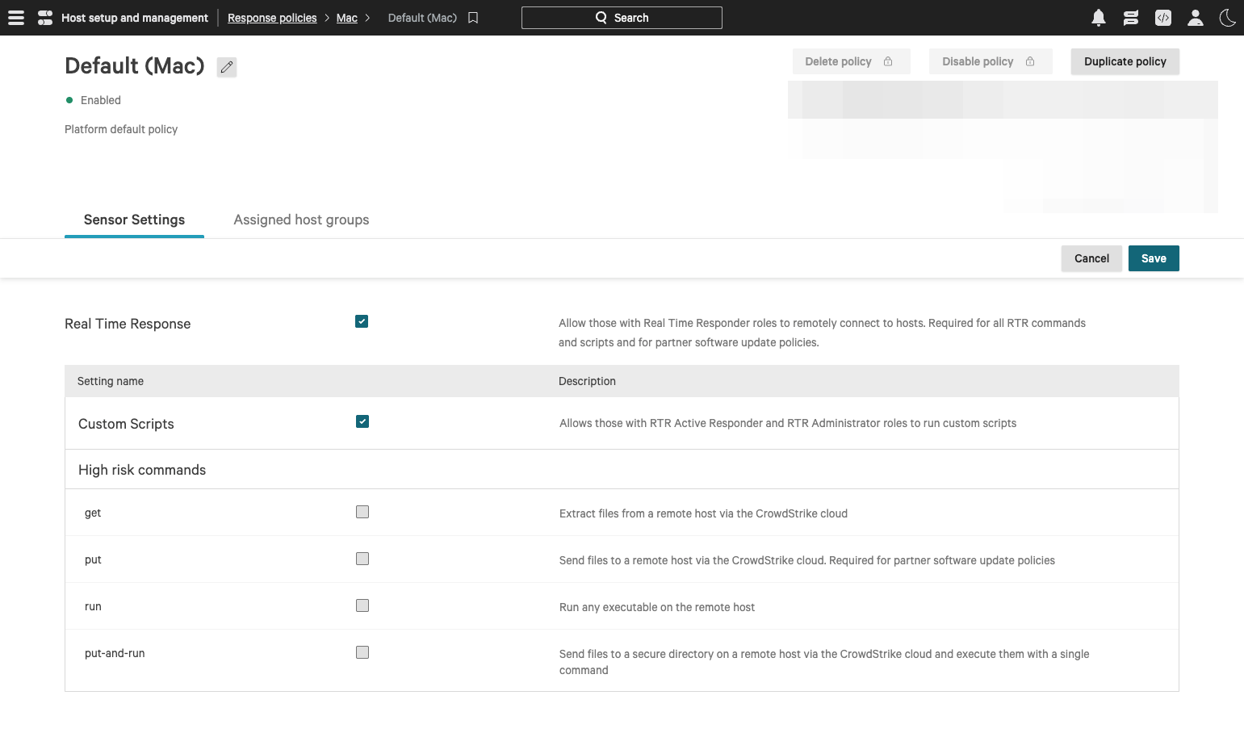Open the user account profile icon
This screenshot has width=1244, height=754.
click(x=1195, y=18)
